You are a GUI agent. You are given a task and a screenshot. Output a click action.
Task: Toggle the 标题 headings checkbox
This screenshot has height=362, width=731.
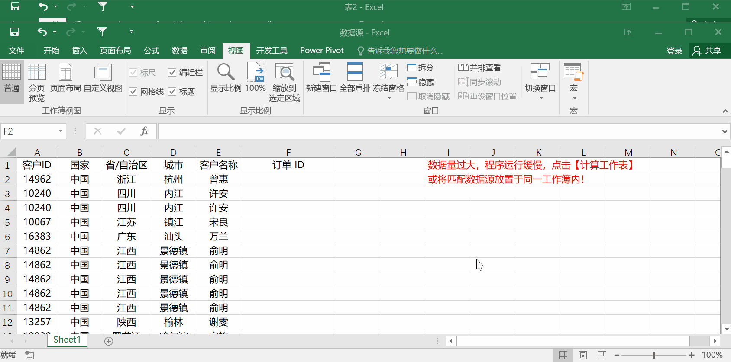coord(172,92)
